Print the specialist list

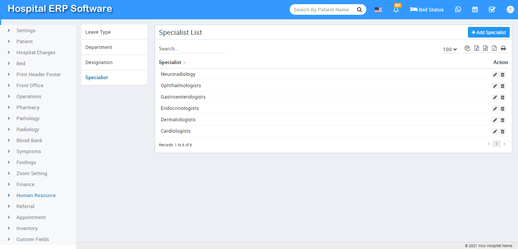coord(503,48)
